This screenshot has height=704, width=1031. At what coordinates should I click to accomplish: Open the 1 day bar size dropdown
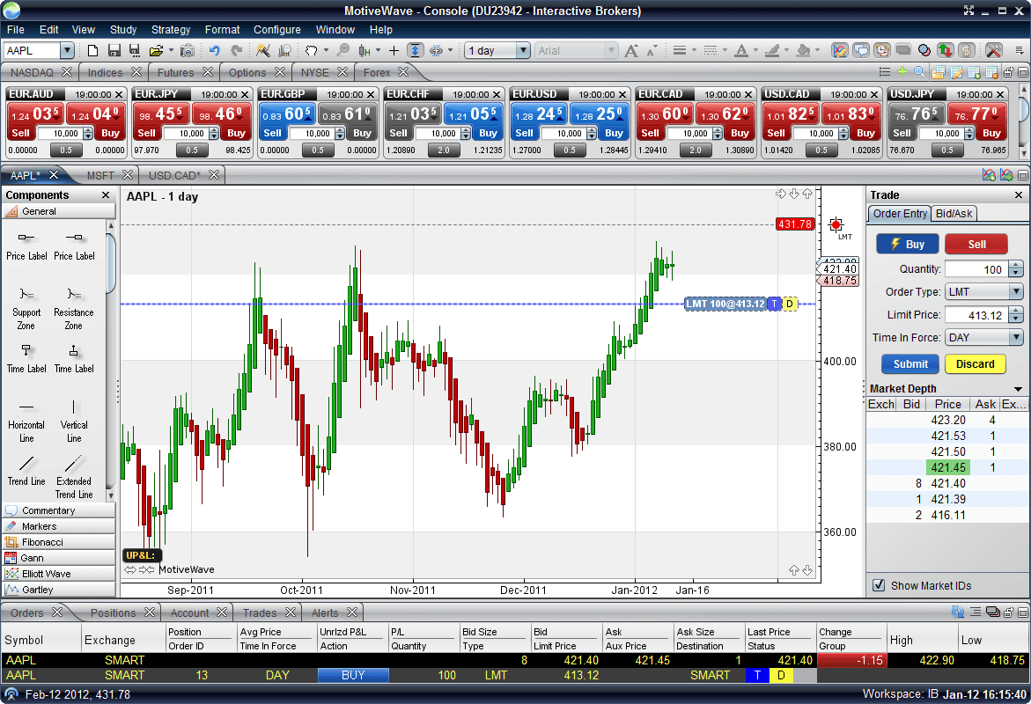point(497,51)
